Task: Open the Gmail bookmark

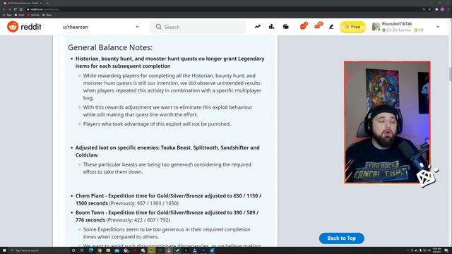Action: click(x=20, y=15)
